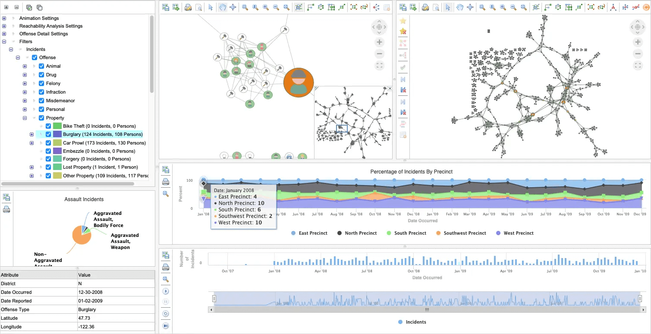Click the save graph icon in right graph toolbar
Viewport: 651px width, 334px height.
pyautogui.click(x=403, y=7)
